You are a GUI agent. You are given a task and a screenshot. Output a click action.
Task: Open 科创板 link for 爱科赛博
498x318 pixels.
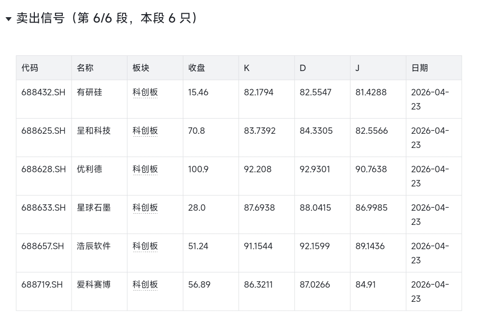point(145,285)
